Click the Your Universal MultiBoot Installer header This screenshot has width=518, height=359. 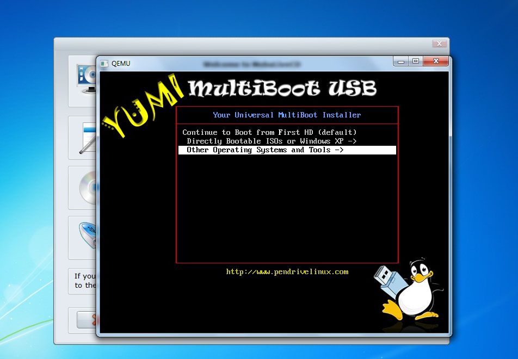pyautogui.click(x=287, y=115)
